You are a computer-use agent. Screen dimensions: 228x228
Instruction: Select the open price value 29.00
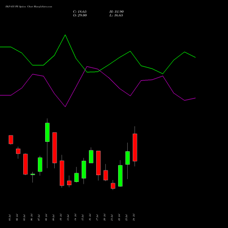pyautogui.click(x=82, y=16)
